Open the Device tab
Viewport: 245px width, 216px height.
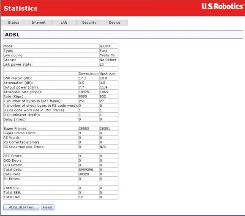coord(115,22)
